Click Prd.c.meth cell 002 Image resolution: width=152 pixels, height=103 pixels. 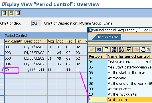pyautogui.click(x=14, y=53)
